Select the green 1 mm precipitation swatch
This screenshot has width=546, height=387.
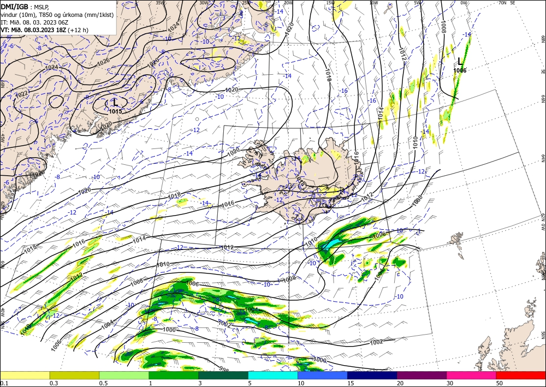point(174,375)
